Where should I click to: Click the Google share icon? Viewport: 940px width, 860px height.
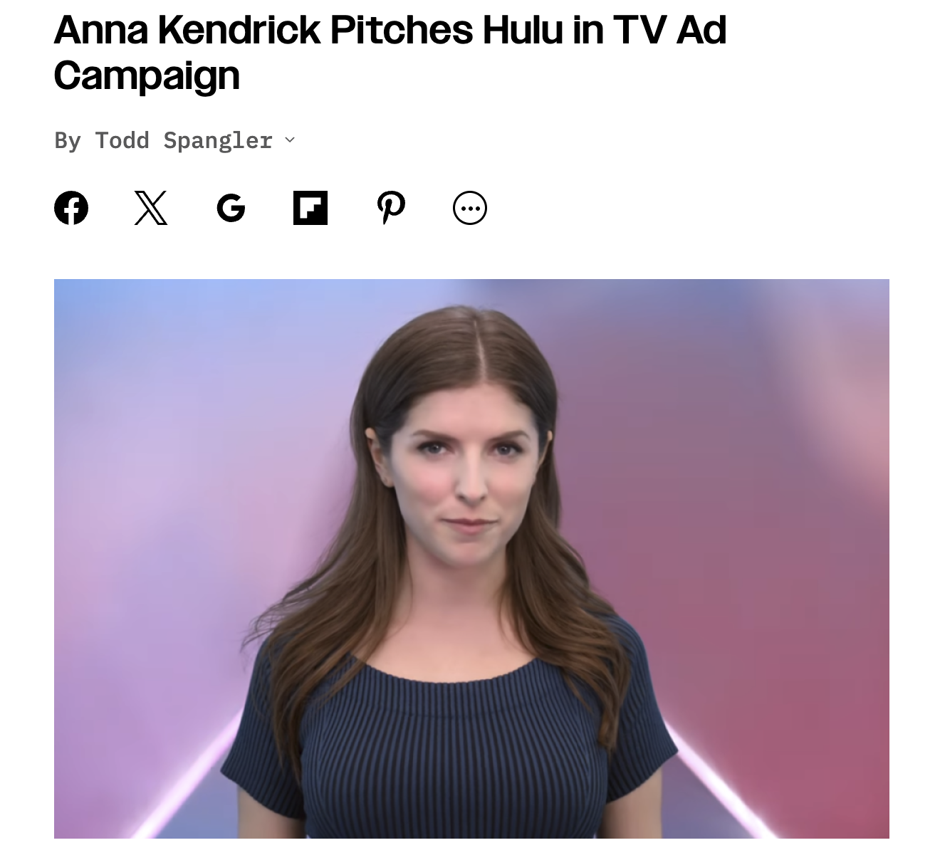231,208
